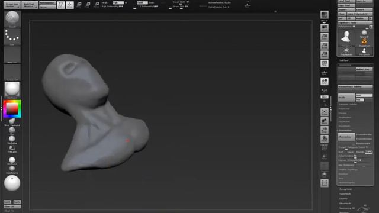Pick a color in the color picker

click(12, 109)
